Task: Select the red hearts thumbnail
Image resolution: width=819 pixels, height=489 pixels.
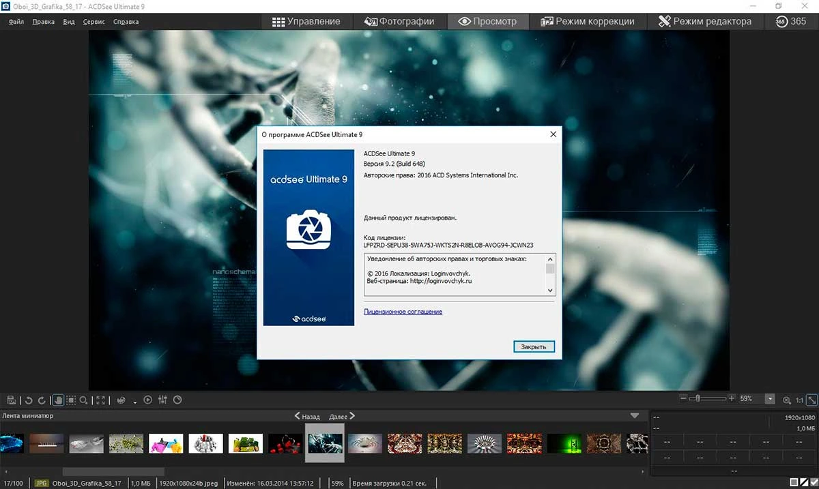Action: click(x=285, y=443)
